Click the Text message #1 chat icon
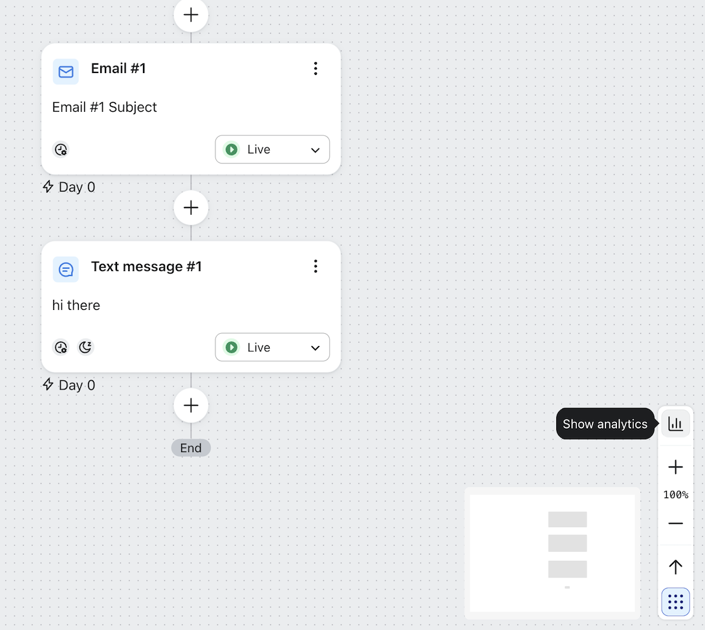Screen dimensions: 705x630 pos(66,270)
